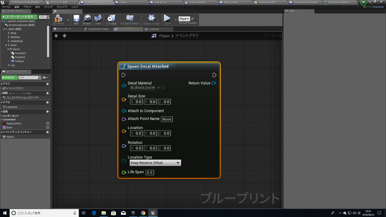Open Epic Games Launcher from taskbar
Image resolution: width=386 pixels, height=217 pixels.
click(x=133, y=213)
